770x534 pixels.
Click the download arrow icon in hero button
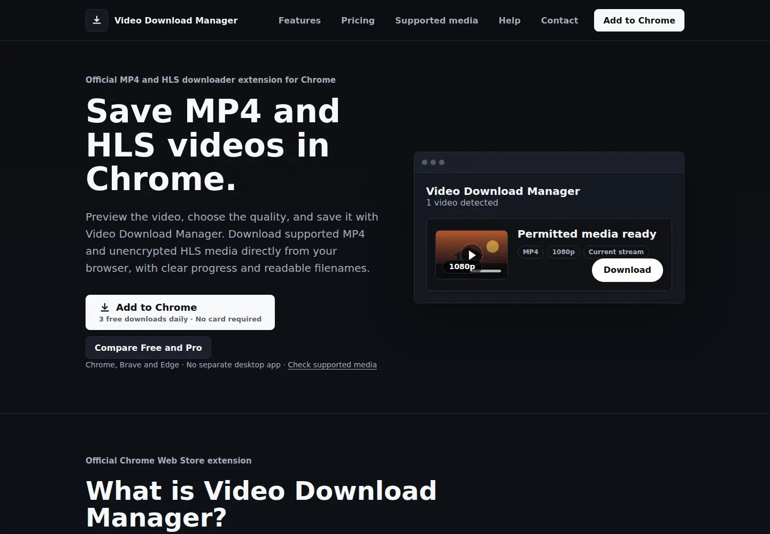click(105, 307)
